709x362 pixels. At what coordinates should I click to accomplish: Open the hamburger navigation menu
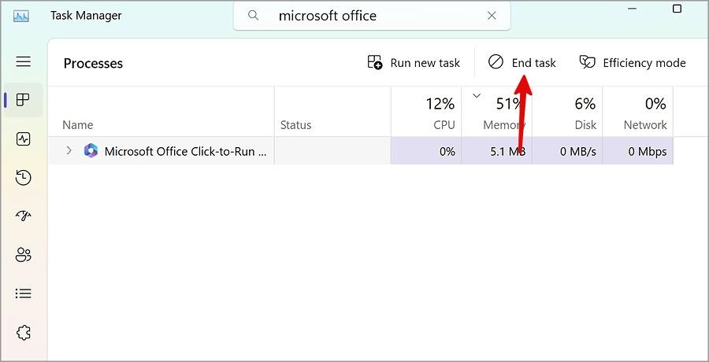(23, 61)
